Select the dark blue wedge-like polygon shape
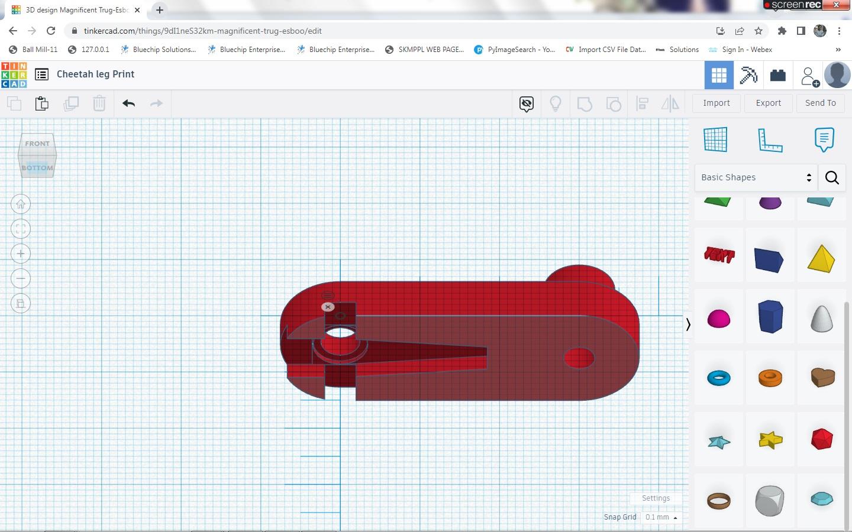The width and height of the screenshot is (852, 532). click(769, 259)
